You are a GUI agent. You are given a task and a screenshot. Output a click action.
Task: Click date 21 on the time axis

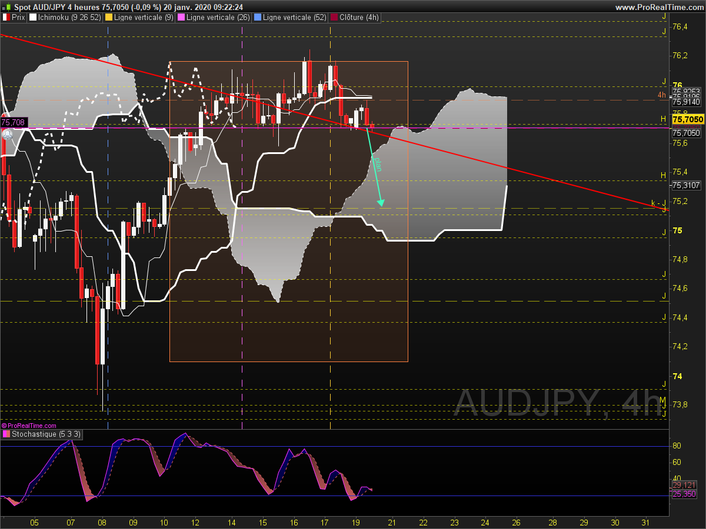click(x=392, y=522)
